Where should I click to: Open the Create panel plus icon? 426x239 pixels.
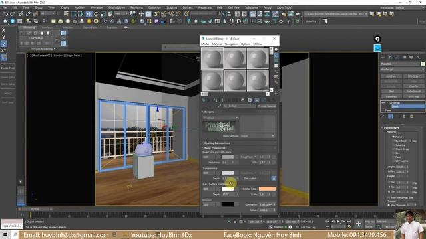pyautogui.click(x=383, y=57)
